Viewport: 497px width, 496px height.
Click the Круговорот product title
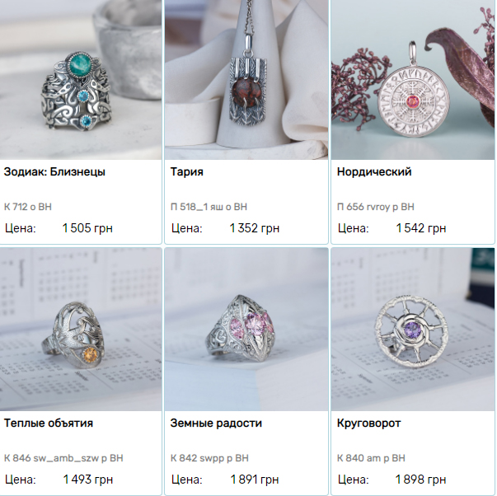(x=369, y=423)
